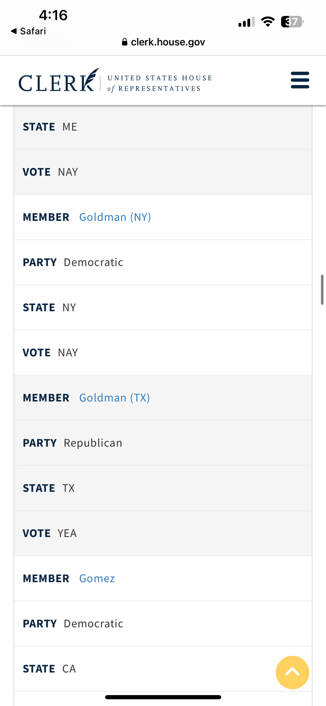Open the Goldman (NY) member link
326x706 pixels.
click(115, 217)
